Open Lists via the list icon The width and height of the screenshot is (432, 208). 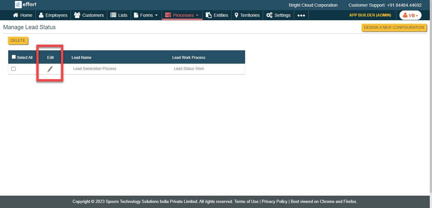click(113, 15)
